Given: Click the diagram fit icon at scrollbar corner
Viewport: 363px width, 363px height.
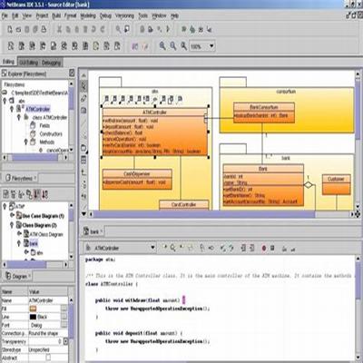Looking at the screenshot, I should click(358, 214).
